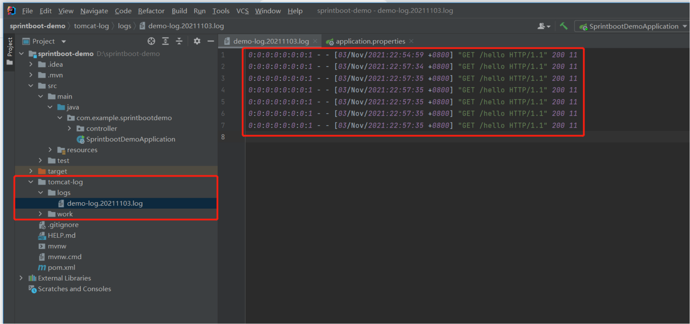Select the mvnw.cmd file
This screenshot has height=324, width=690.
(64, 257)
